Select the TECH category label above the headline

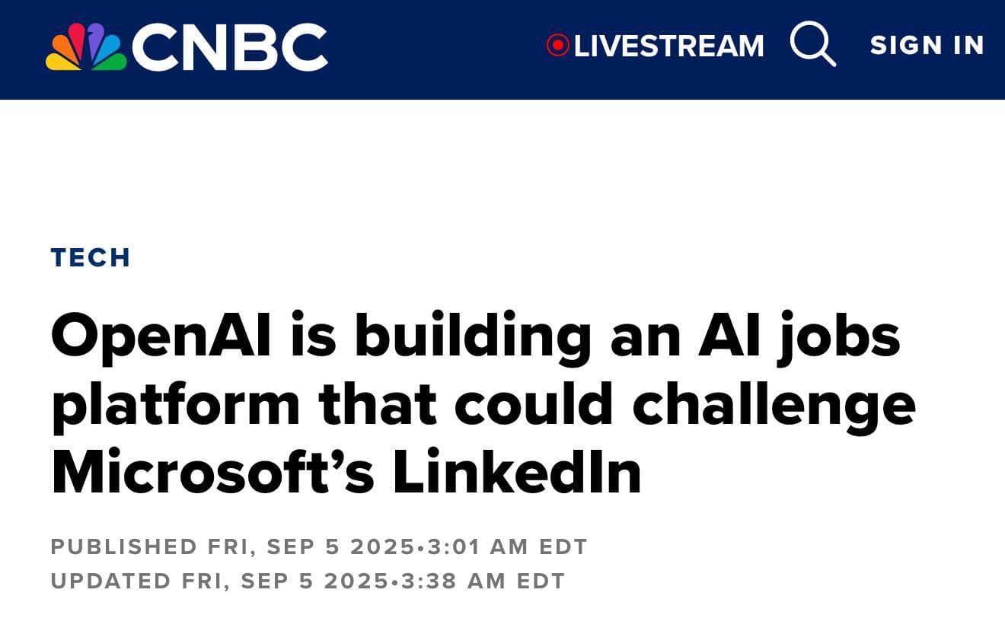point(89,257)
